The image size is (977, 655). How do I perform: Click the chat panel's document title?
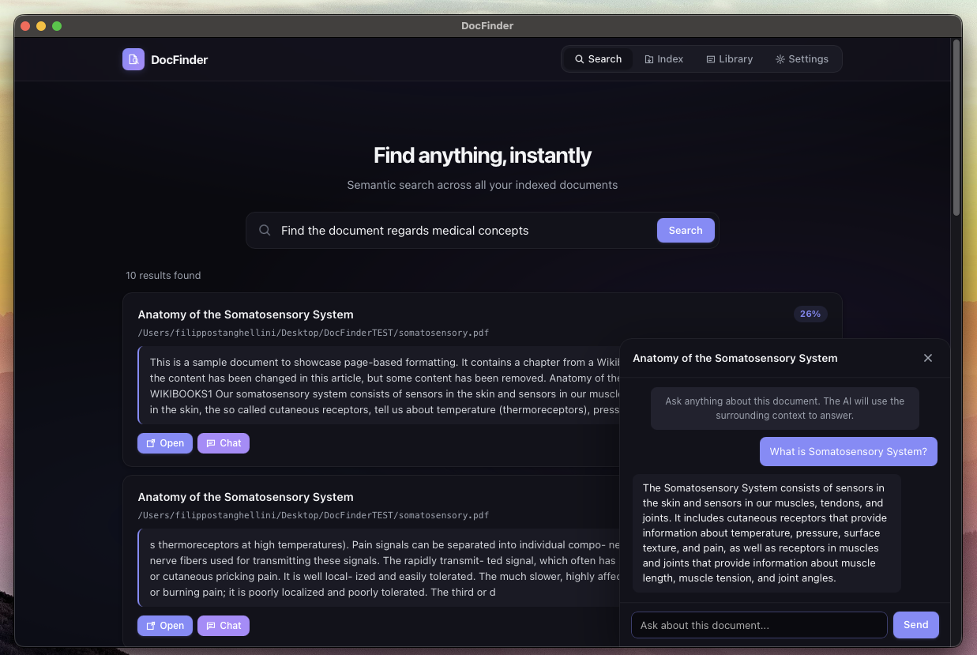[735, 358]
